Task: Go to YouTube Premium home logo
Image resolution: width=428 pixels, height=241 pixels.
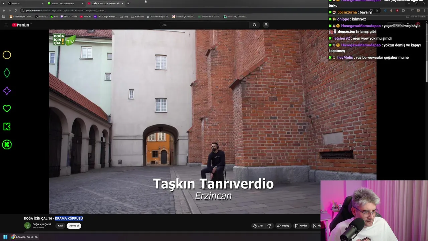Action: [21, 25]
